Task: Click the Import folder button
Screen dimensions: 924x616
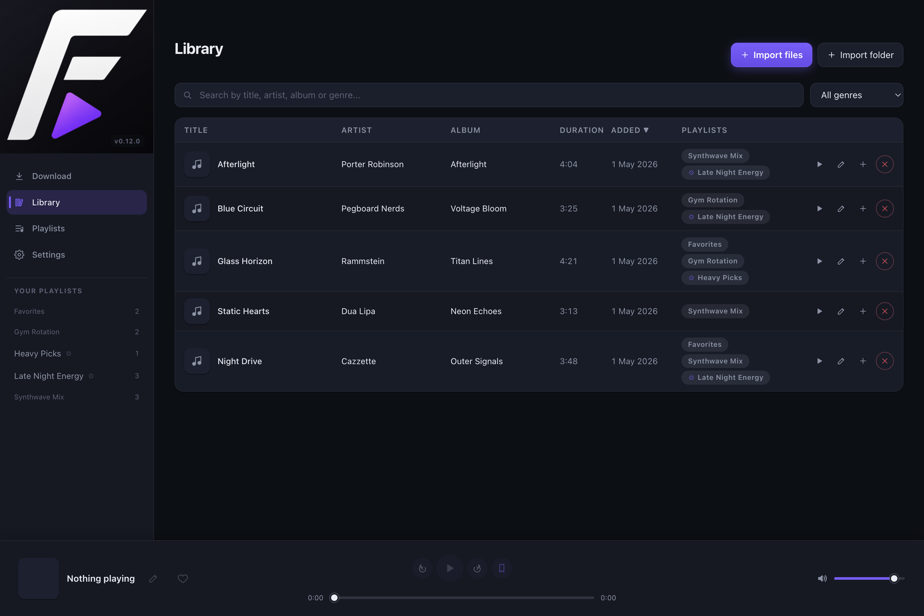Action: pos(860,55)
